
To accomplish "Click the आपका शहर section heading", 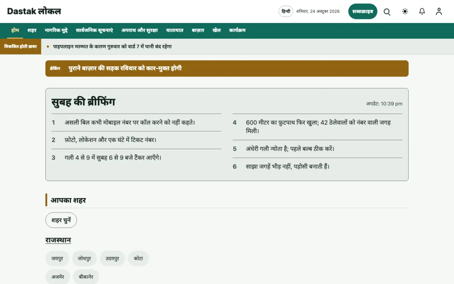I will 68,200.
